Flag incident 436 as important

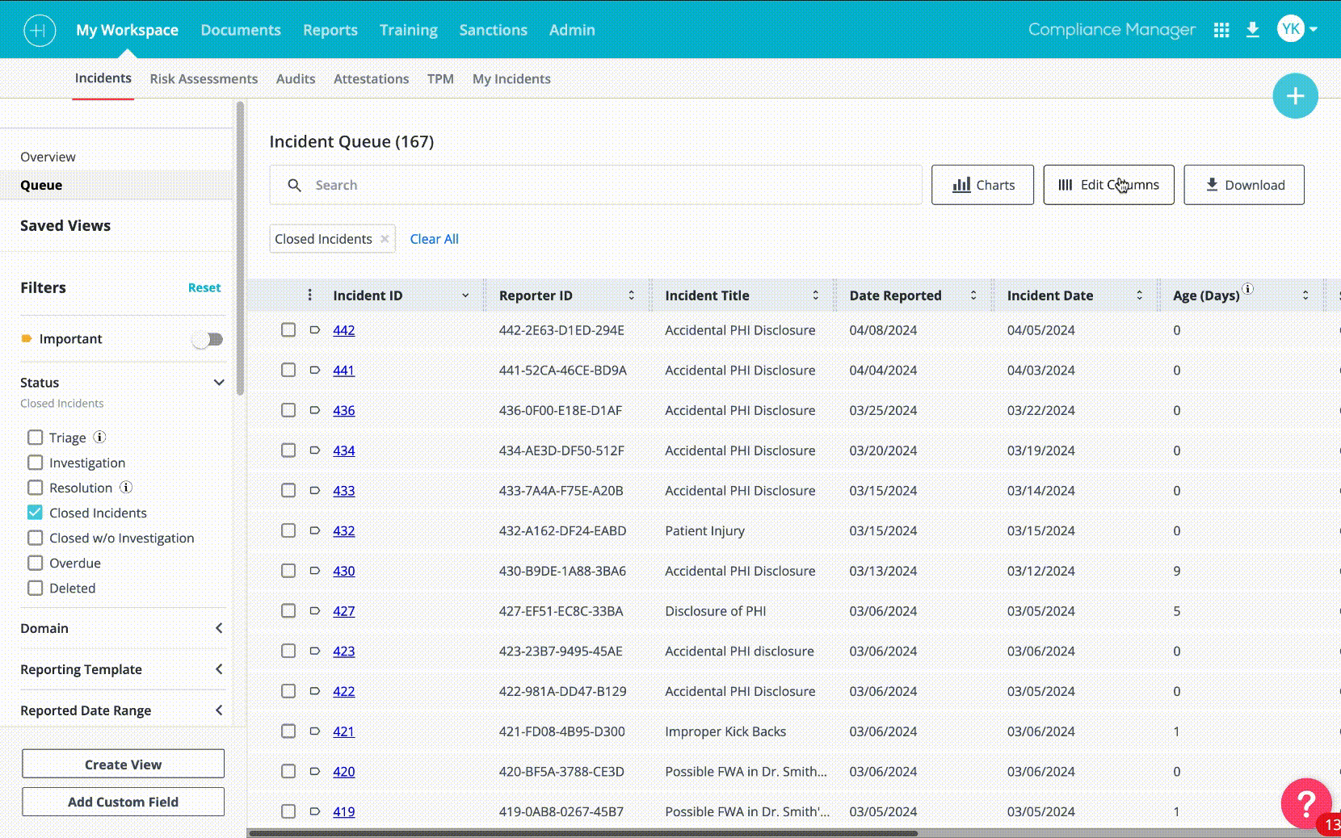315,410
